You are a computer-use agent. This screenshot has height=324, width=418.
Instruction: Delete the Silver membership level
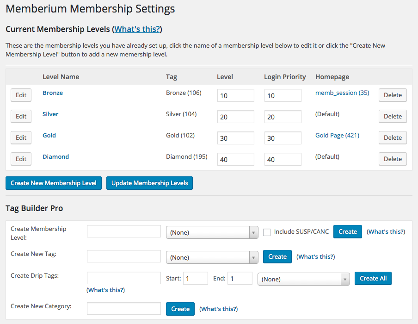(393, 116)
